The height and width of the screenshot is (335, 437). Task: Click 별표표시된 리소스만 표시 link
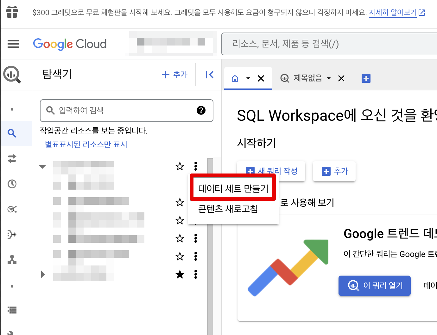[86, 144]
